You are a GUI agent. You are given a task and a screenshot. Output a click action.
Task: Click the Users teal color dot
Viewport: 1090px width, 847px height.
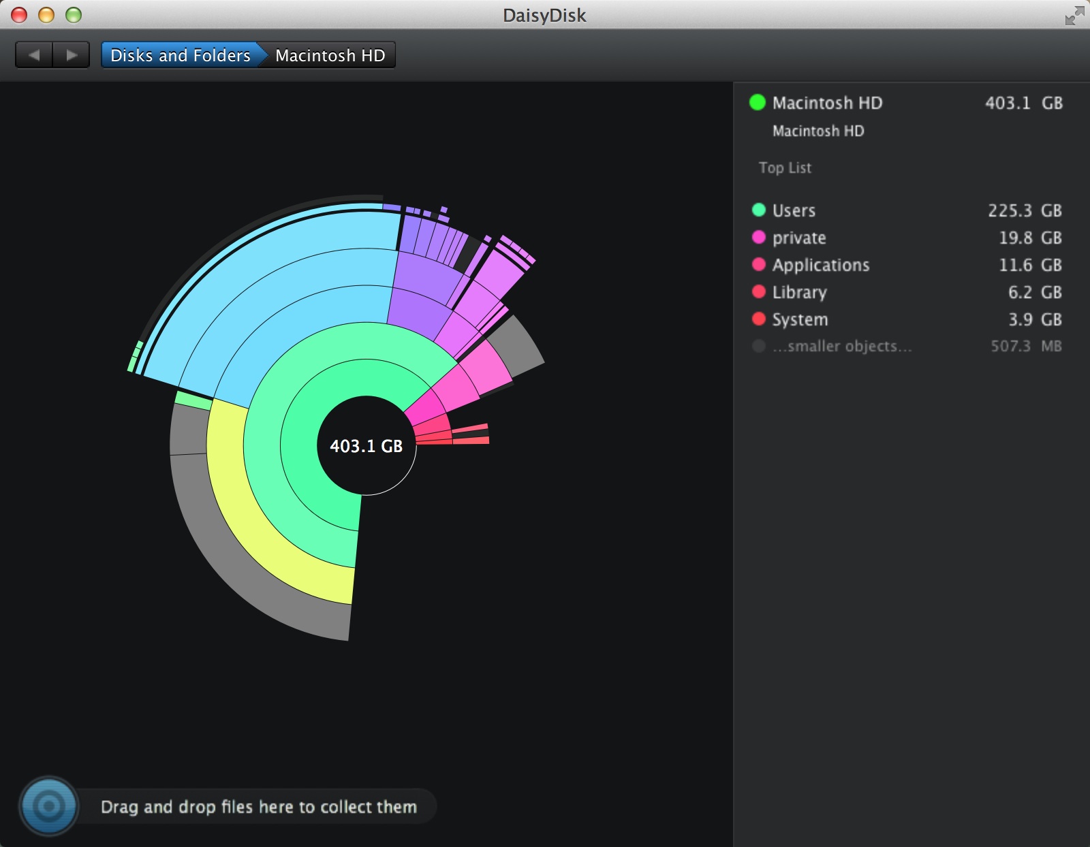(758, 210)
